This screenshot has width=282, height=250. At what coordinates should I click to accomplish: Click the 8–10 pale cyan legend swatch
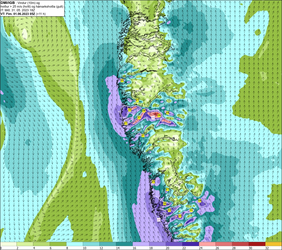pyautogui.click(x=75, y=244)
